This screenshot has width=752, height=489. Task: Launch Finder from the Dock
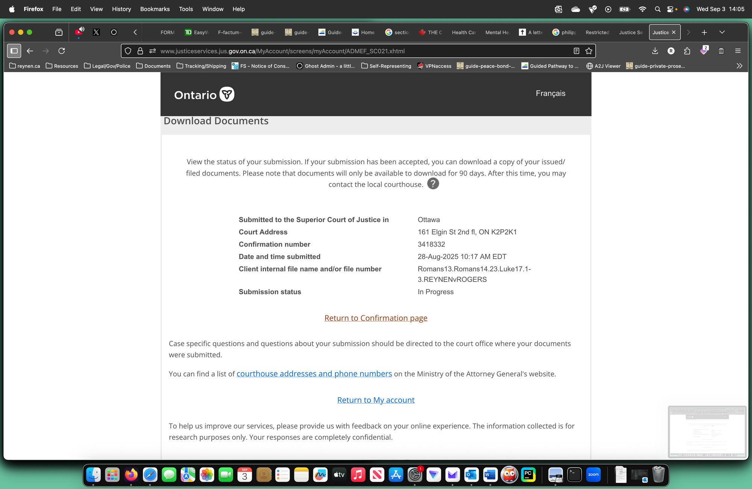(93, 475)
